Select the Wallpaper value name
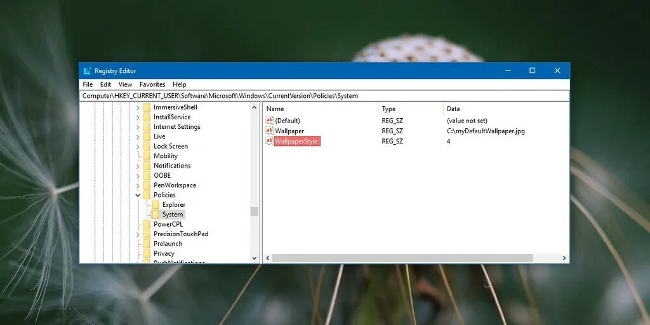 click(x=289, y=131)
